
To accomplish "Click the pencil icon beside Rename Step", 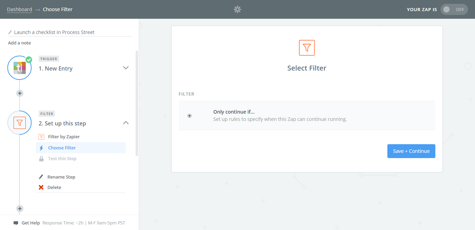I will [x=41, y=177].
